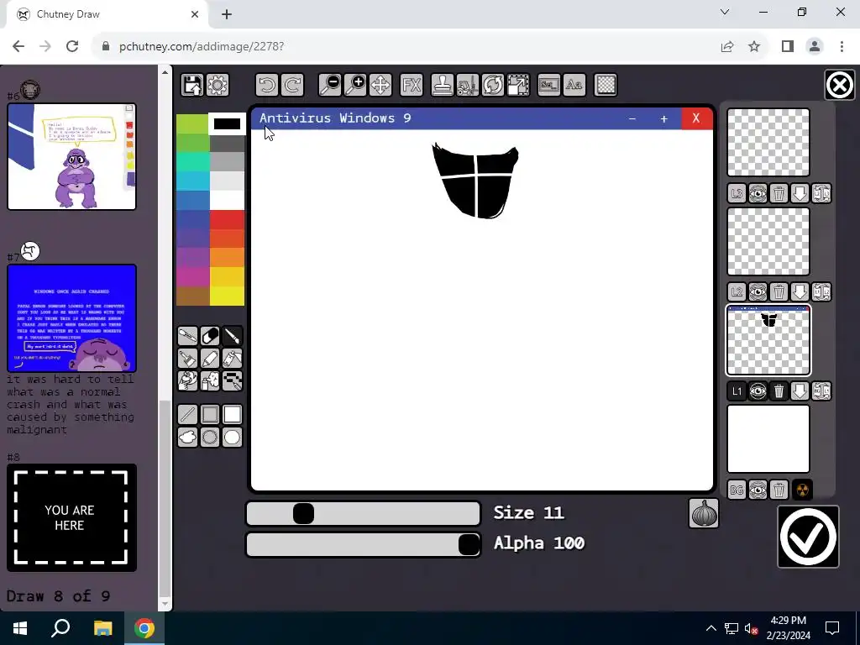860x645 pixels.
Task: Open settings gear in drawing toolbar
Action: 218,85
